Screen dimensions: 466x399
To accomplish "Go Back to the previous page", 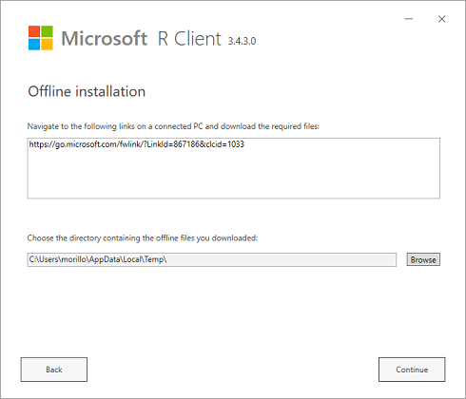I will pyautogui.click(x=54, y=370).
